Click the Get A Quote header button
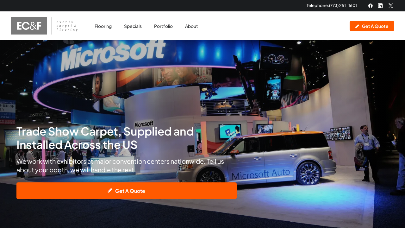405x228 pixels. pyautogui.click(x=372, y=26)
